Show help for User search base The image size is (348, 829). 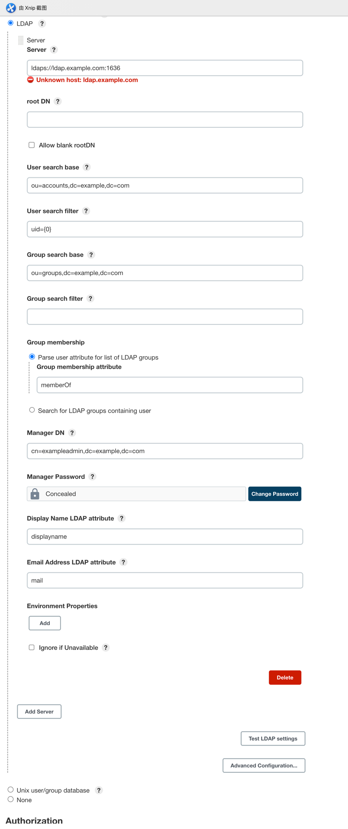(87, 167)
